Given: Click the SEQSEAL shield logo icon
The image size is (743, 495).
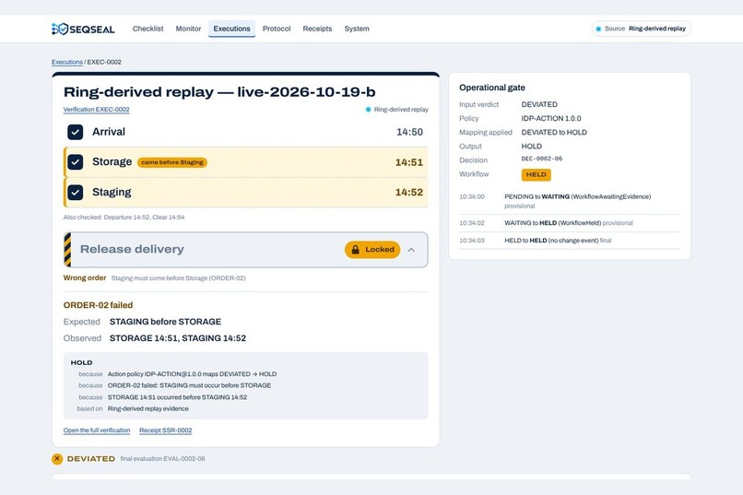Looking at the screenshot, I should point(60,29).
